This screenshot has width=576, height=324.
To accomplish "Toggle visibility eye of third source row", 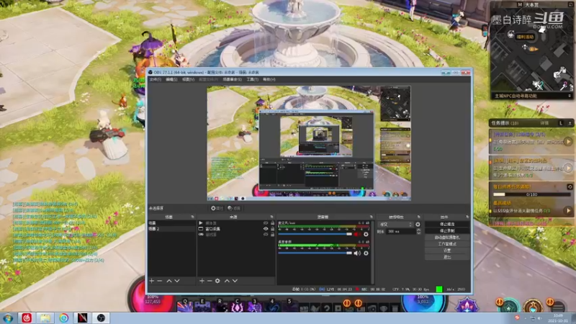I will 266,235.
